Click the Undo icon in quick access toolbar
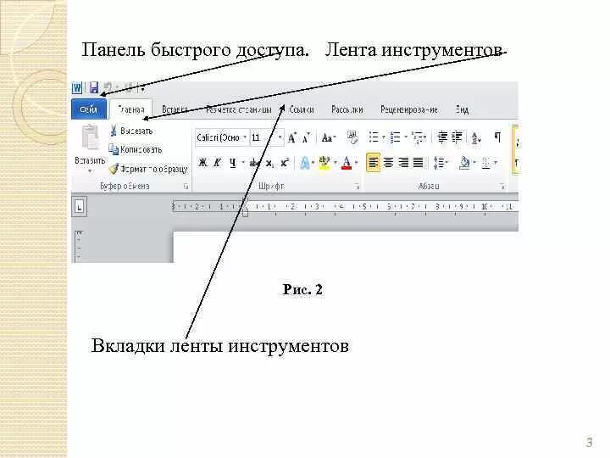The height and width of the screenshot is (458, 610). click(x=108, y=88)
